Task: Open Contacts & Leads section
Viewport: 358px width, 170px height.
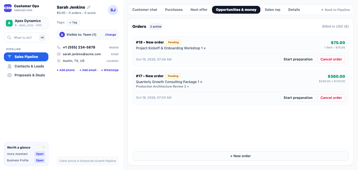Action: (x=26, y=66)
